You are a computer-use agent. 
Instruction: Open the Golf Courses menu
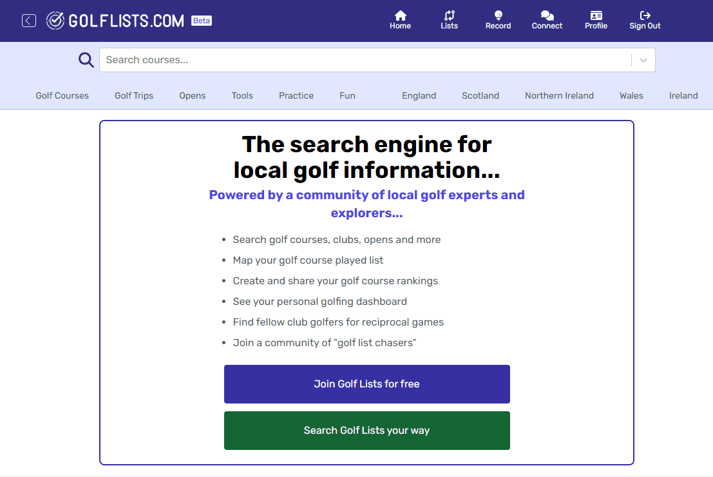coord(62,95)
